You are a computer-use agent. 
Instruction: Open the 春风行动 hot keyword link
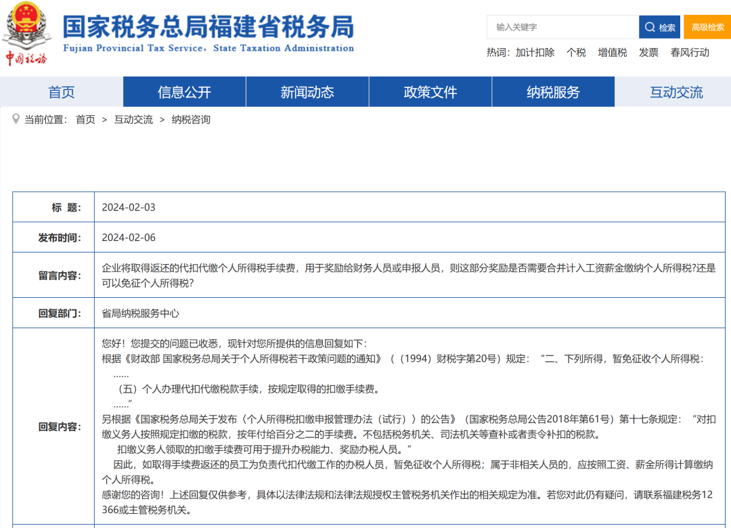click(x=690, y=52)
